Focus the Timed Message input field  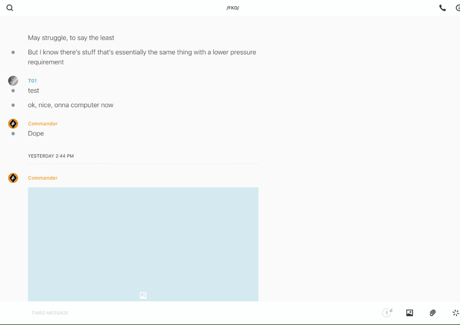pos(186,313)
